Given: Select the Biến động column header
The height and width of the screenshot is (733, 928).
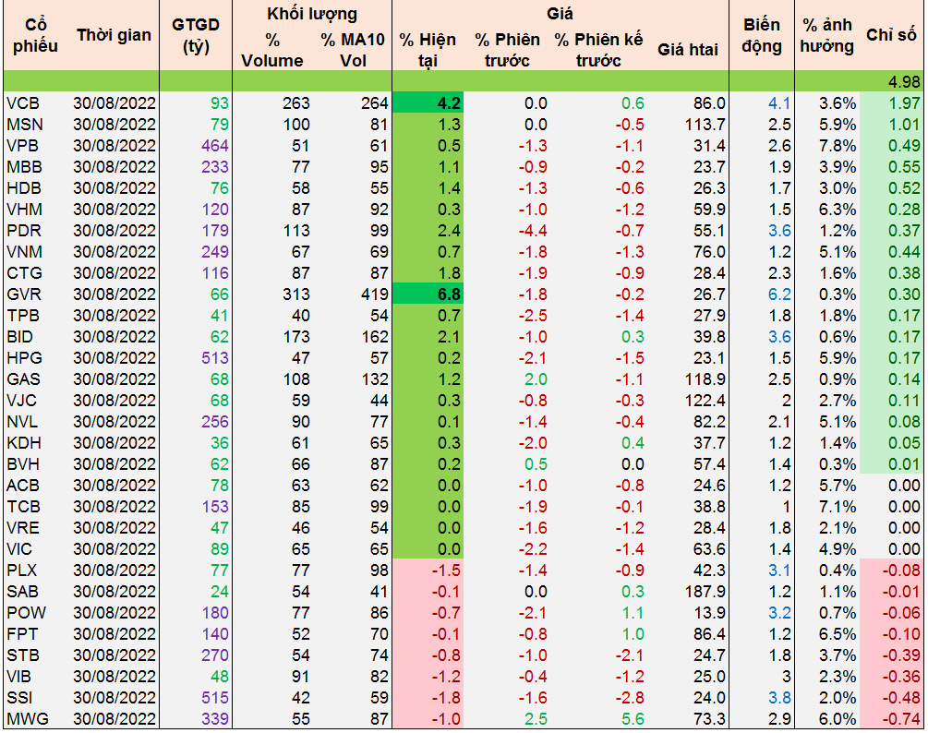Looking at the screenshot, I should (762, 35).
